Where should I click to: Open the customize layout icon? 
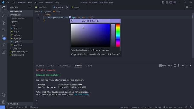click(x=175, y=2)
